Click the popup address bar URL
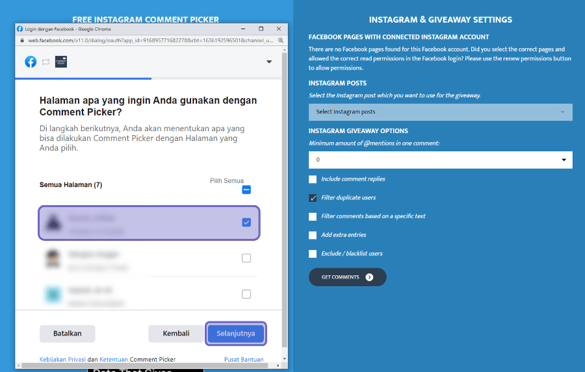Viewport: 585px width, 372px height. click(x=150, y=40)
